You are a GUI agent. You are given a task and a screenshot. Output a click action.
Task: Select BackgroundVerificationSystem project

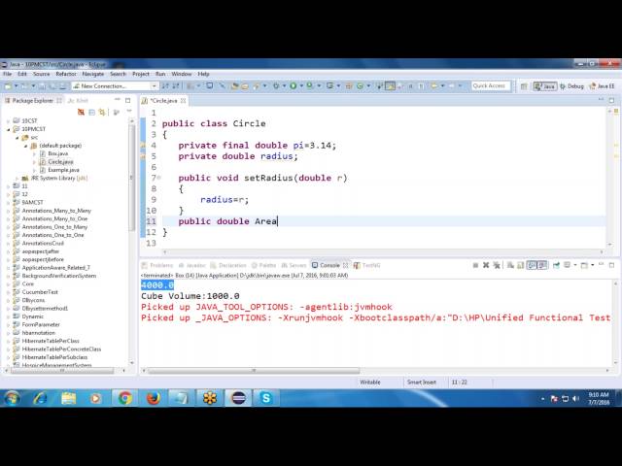[x=58, y=276]
